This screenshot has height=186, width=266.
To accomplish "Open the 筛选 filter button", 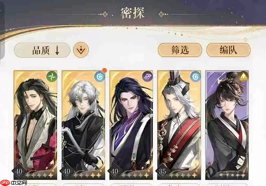I will 180,50.
